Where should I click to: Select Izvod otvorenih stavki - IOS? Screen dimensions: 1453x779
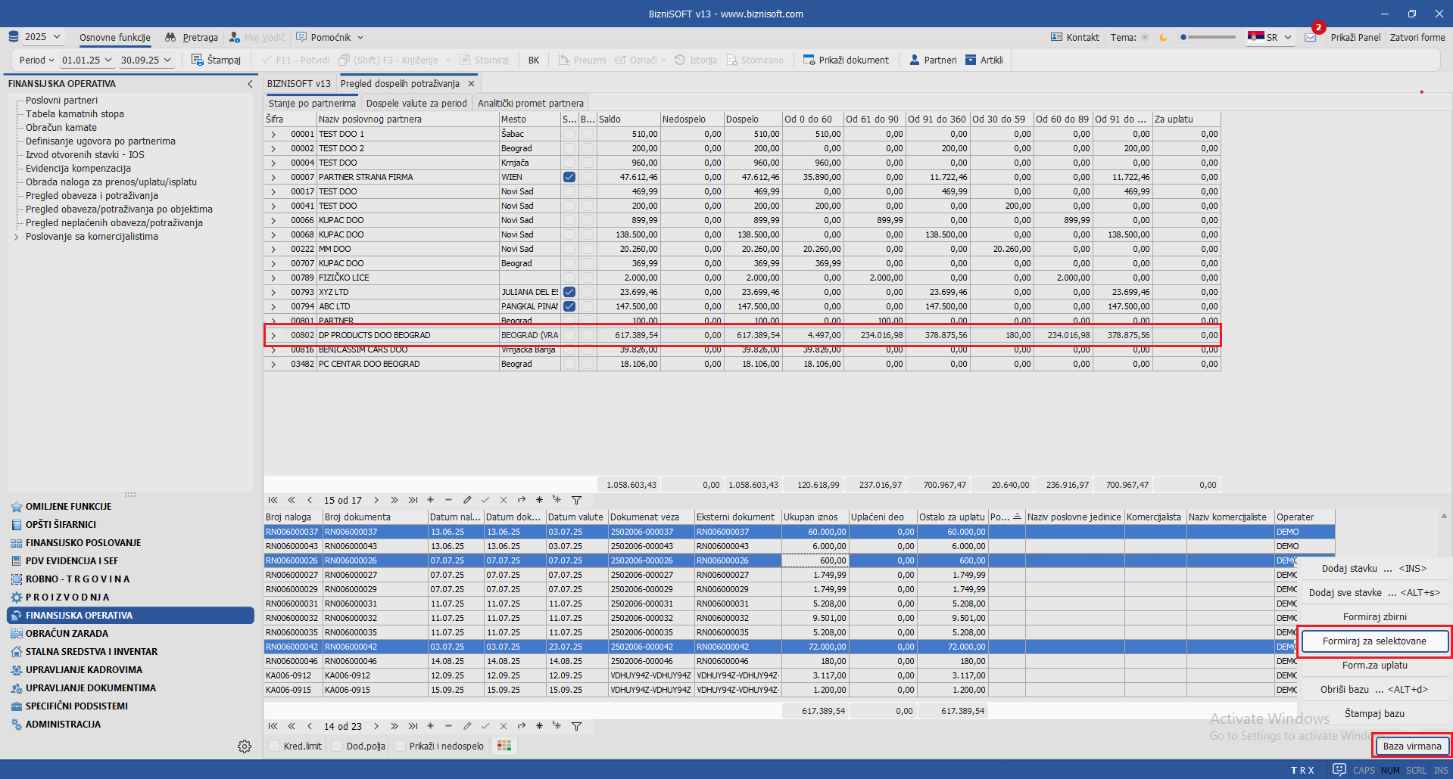(85, 155)
